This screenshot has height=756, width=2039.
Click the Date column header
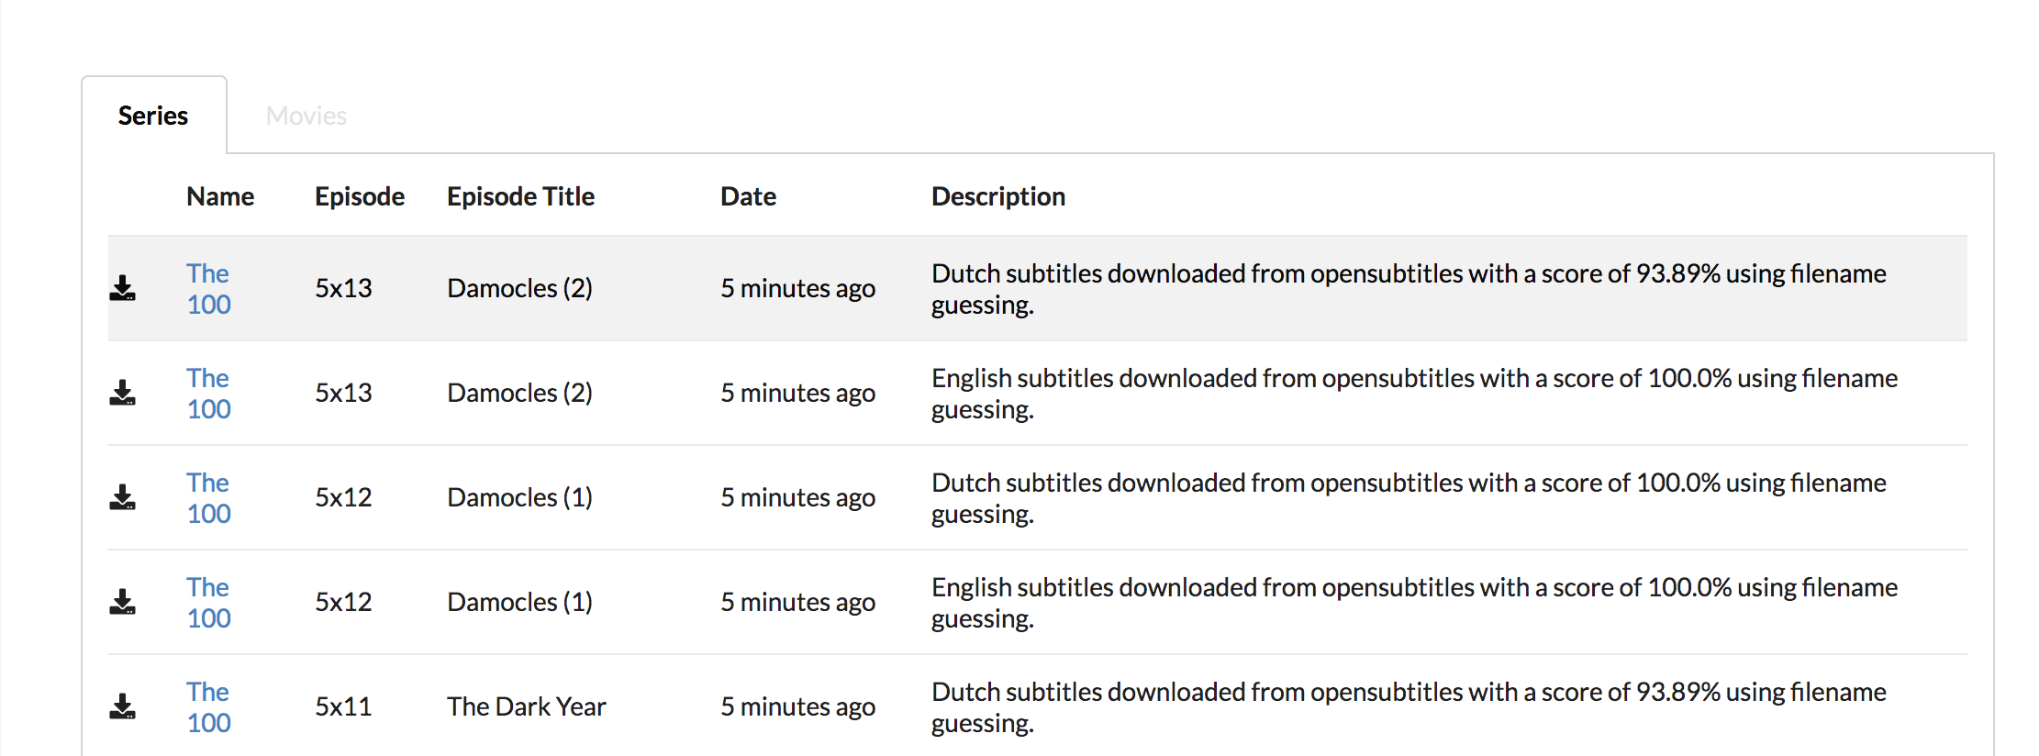click(x=748, y=195)
